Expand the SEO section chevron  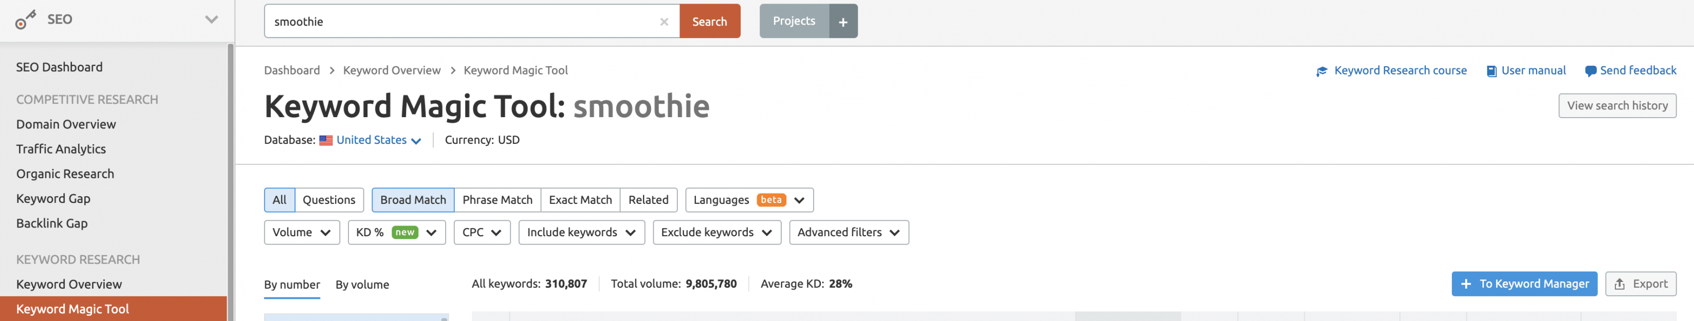pyautogui.click(x=211, y=20)
